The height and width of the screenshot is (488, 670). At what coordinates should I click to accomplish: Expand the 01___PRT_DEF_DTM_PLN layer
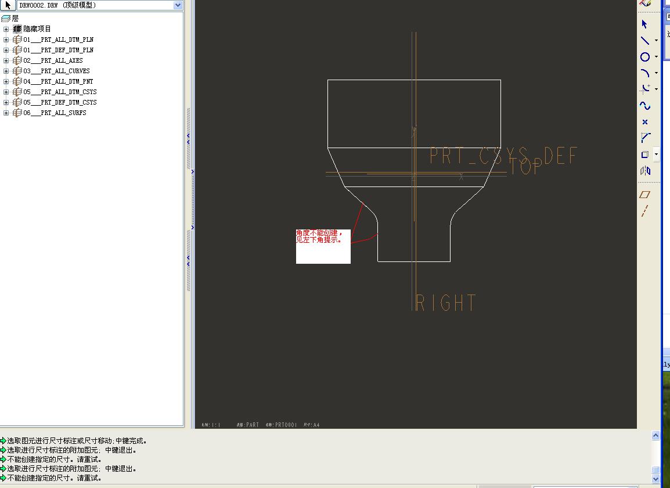coord(6,50)
